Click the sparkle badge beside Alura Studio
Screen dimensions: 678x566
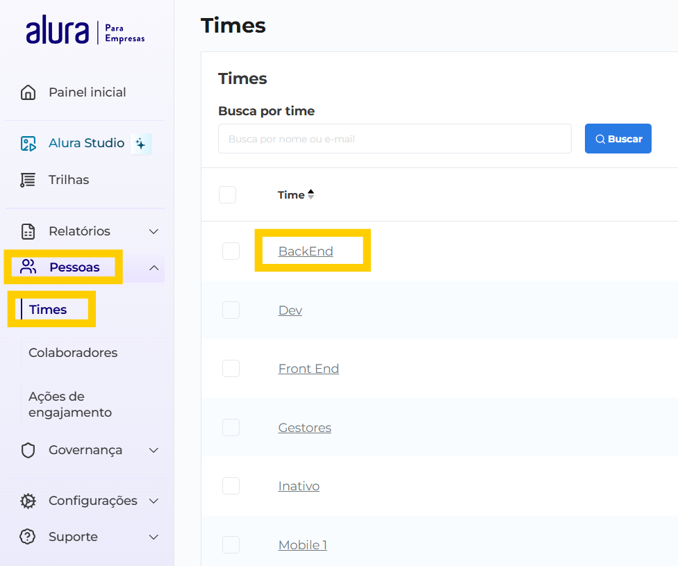tap(141, 144)
